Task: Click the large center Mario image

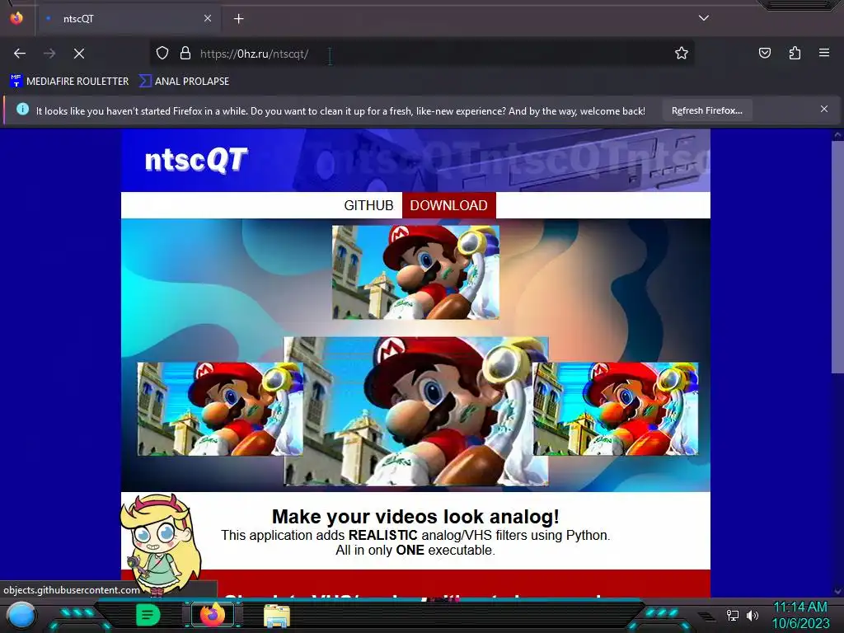Action: 416,411
